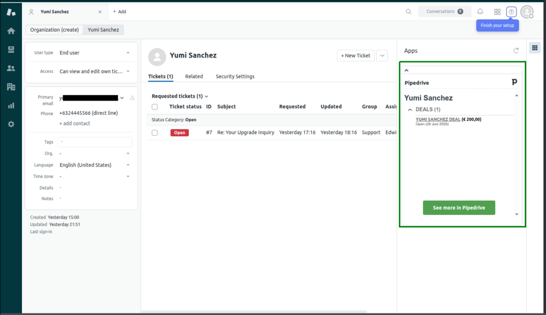Refresh the Apps panel
The height and width of the screenshot is (315, 546).
[516, 51]
